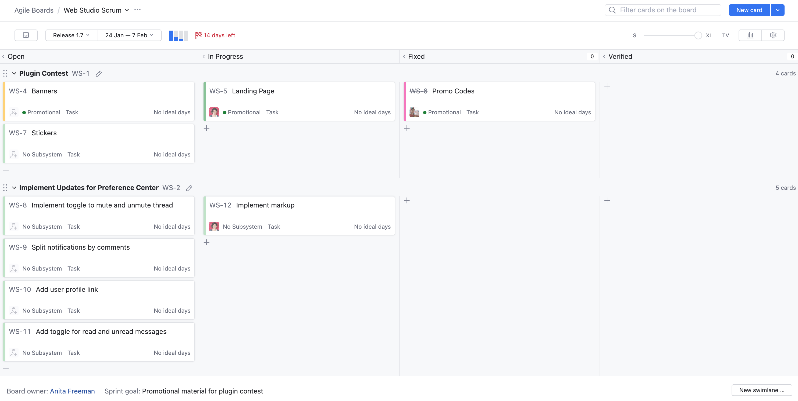Assign a user on WS-4 Banners card
Image resolution: width=798 pixels, height=401 pixels.
pyautogui.click(x=14, y=112)
